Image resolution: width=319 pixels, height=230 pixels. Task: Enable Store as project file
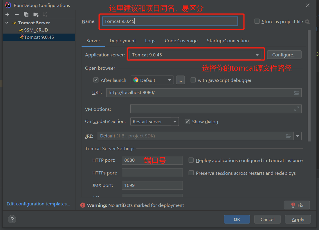click(x=257, y=21)
